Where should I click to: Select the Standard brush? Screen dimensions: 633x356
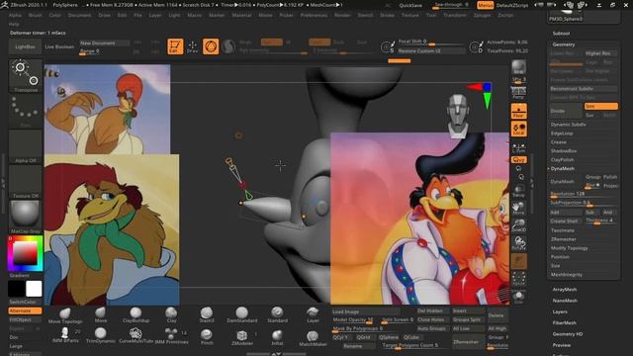coord(277,315)
